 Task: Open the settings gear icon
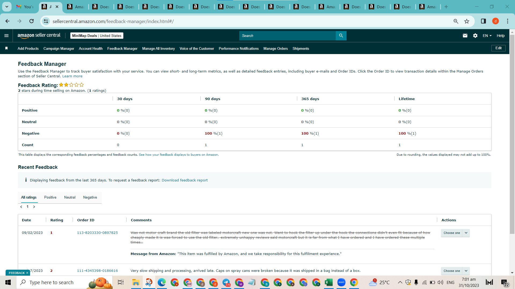475,36
